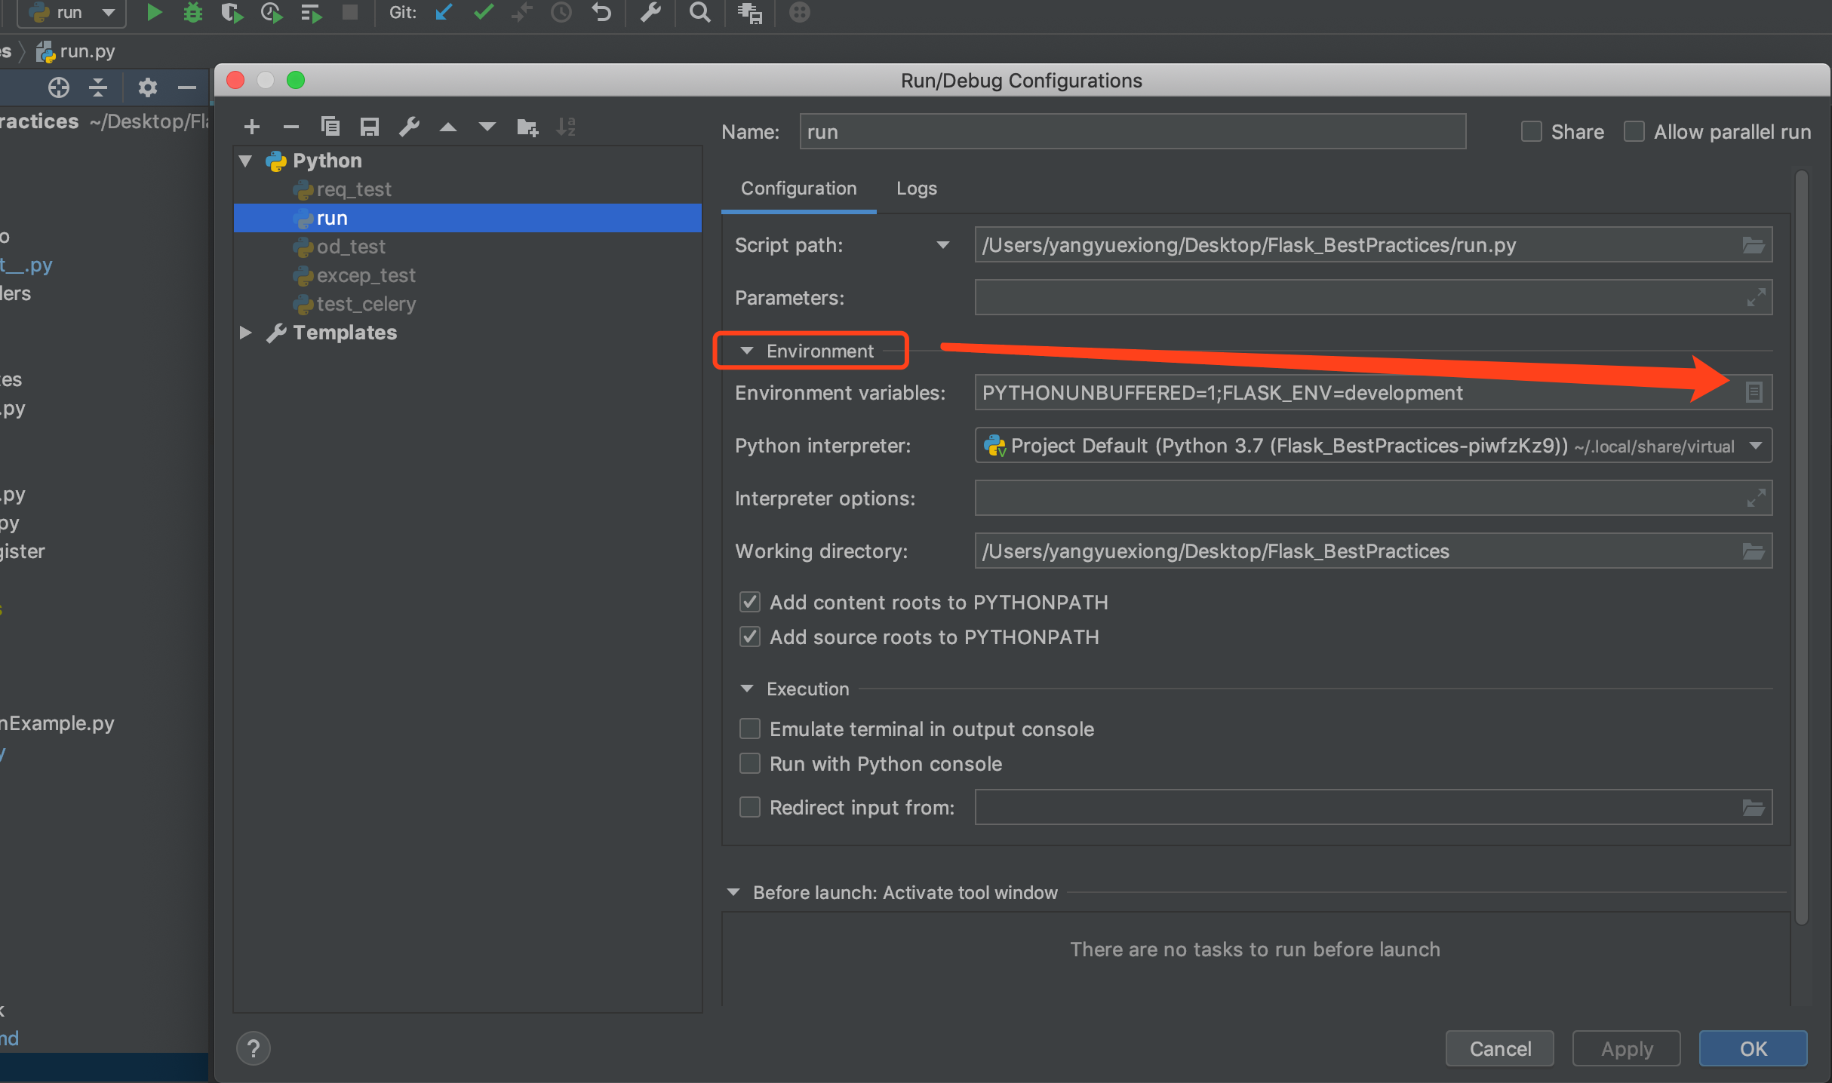Open the environment variables editor icon

(x=1754, y=392)
